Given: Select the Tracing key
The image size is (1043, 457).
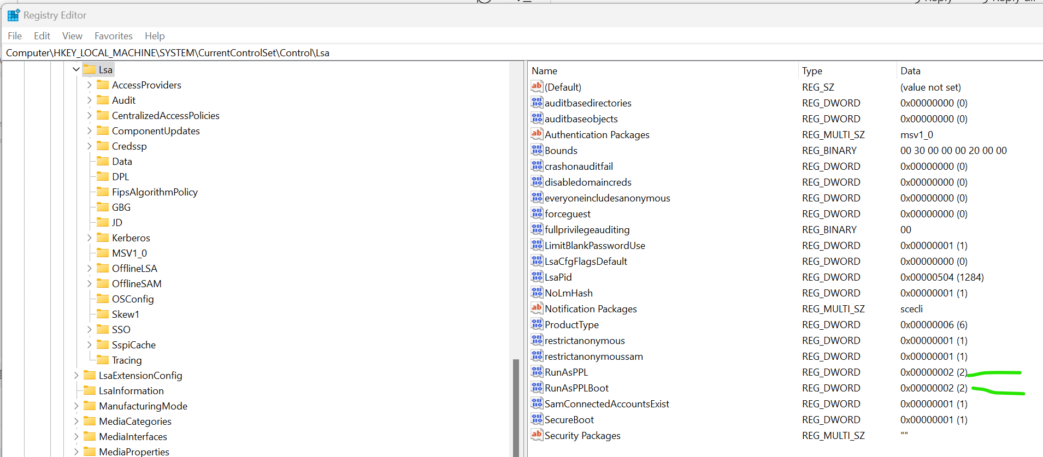Looking at the screenshot, I should click(x=127, y=360).
